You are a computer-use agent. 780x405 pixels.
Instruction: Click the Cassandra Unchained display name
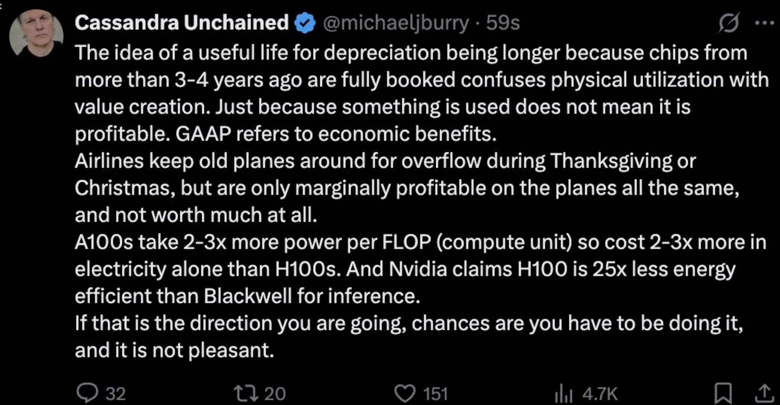[x=182, y=22]
